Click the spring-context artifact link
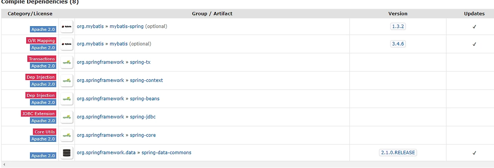The width and height of the screenshot is (494, 168). click(146, 80)
